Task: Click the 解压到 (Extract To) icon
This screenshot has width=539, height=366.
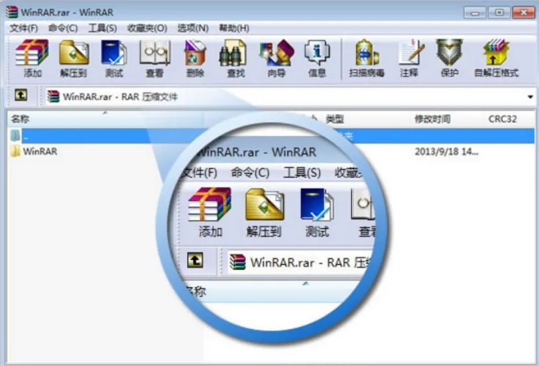Action: (74, 58)
